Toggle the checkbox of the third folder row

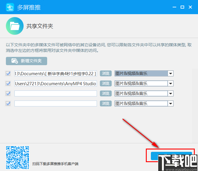(x=8, y=93)
